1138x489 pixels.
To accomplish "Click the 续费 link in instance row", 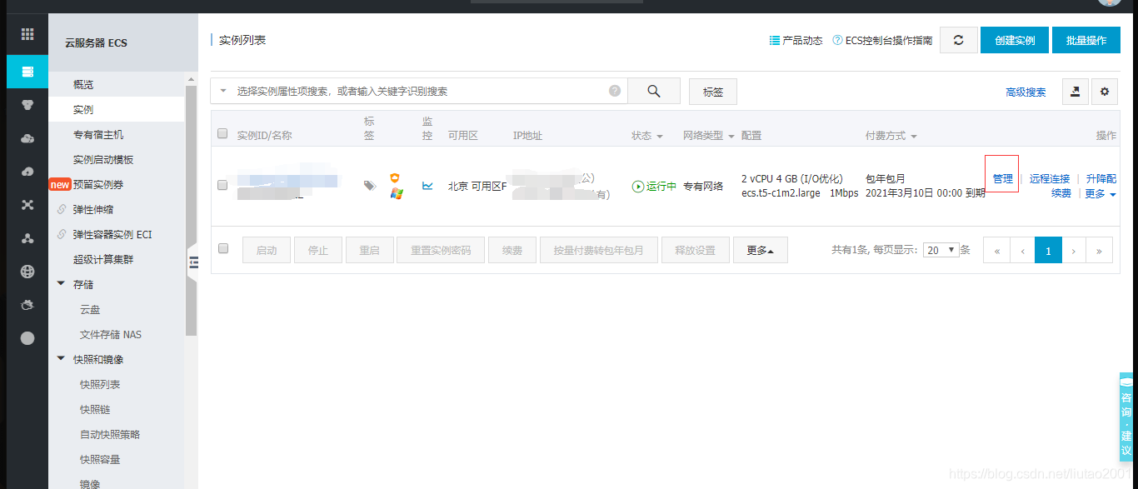I will (x=1061, y=193).
